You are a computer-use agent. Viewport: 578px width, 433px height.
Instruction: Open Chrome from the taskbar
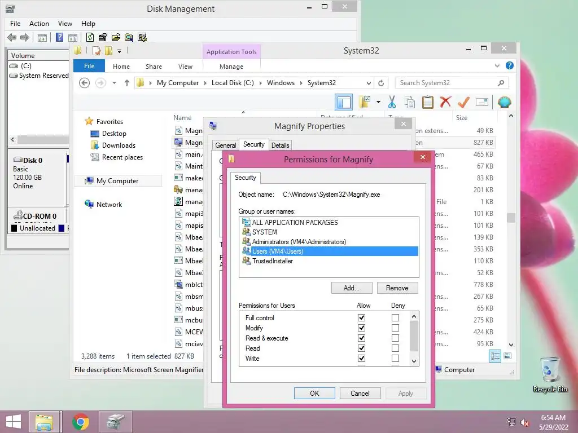click(x=81, y=422)
